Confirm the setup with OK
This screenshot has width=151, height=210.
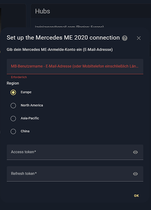[x=136, y=196]
